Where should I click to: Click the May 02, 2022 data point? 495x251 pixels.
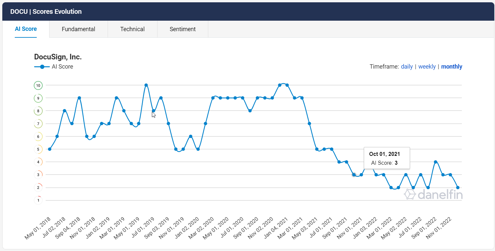point(406,175)
